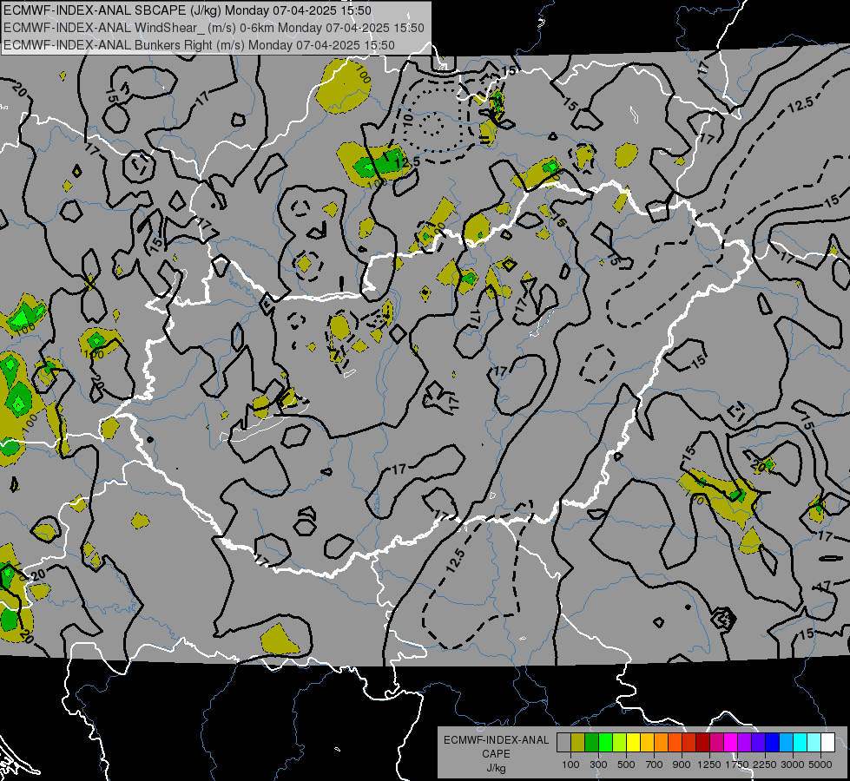Click the pink-magenta legend swatch after 1250
850x781 pixels.
tap(716, 743)
